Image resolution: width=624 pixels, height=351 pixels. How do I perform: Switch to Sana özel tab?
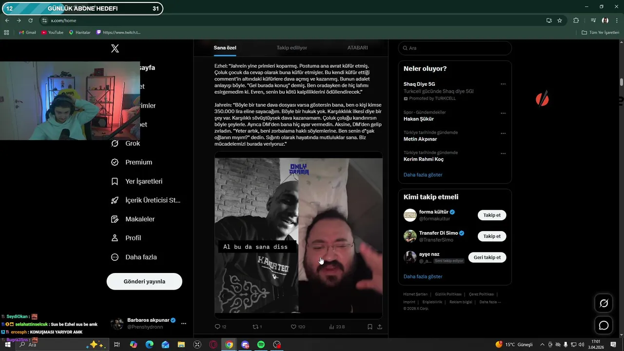pos(225,48)
